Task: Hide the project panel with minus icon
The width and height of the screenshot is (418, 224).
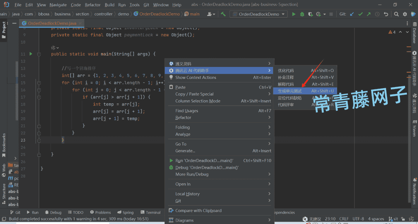Action: (14, 23)
